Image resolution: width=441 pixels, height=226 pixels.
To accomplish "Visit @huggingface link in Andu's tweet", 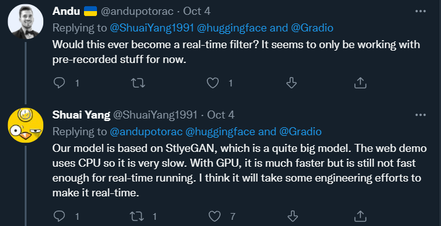I will click(x=232, y=28).
